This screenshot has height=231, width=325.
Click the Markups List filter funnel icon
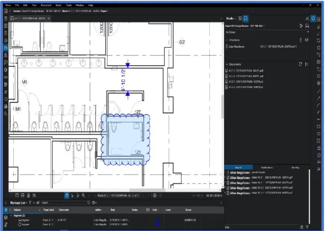(30, 203)
